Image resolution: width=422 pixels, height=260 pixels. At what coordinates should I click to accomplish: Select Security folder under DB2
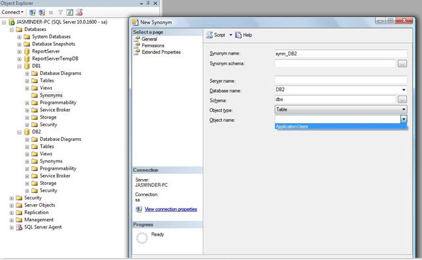click(x=48, y=190)
